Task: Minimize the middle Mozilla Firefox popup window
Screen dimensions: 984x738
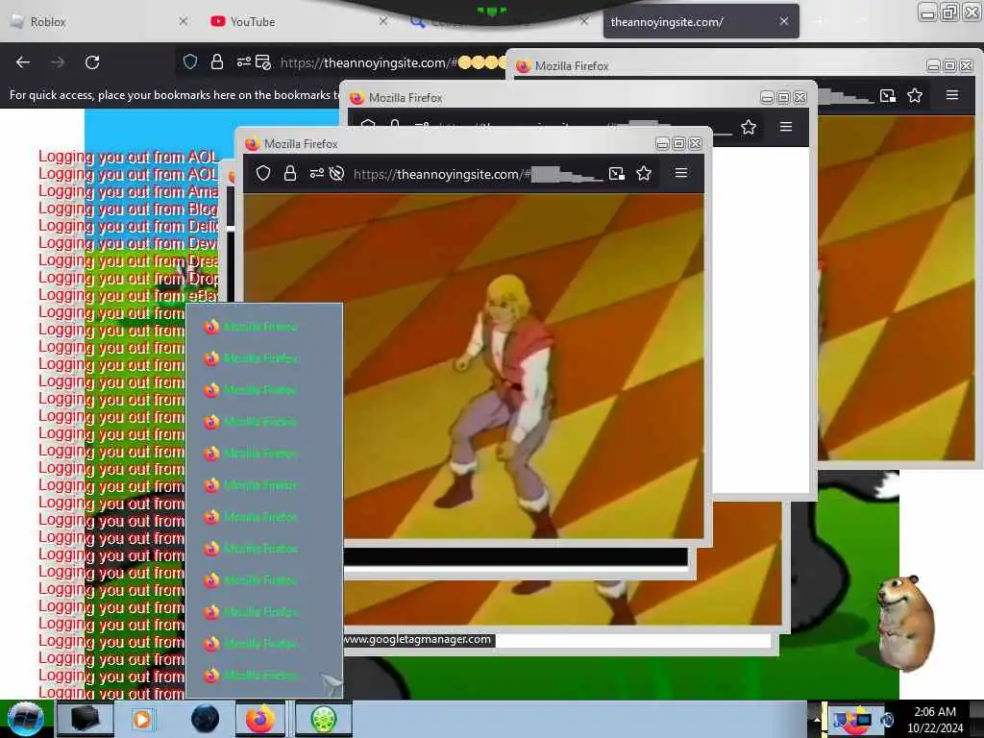Action: tap(767, 98)
